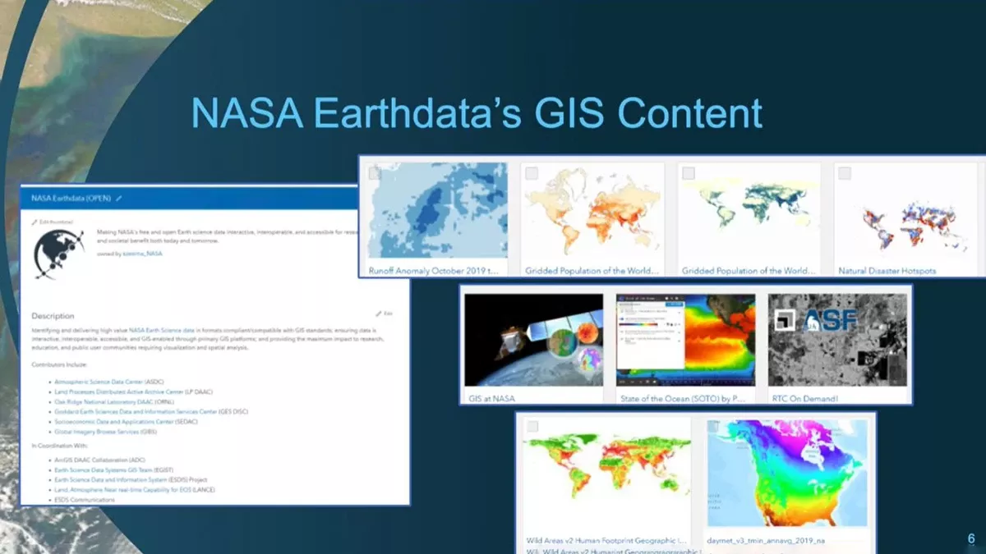The height and width of the screenshot is (554, 986).
Task: Select the checkbox on Runoff Anomaly October 2019 card
Action: (x=375, y=173)
